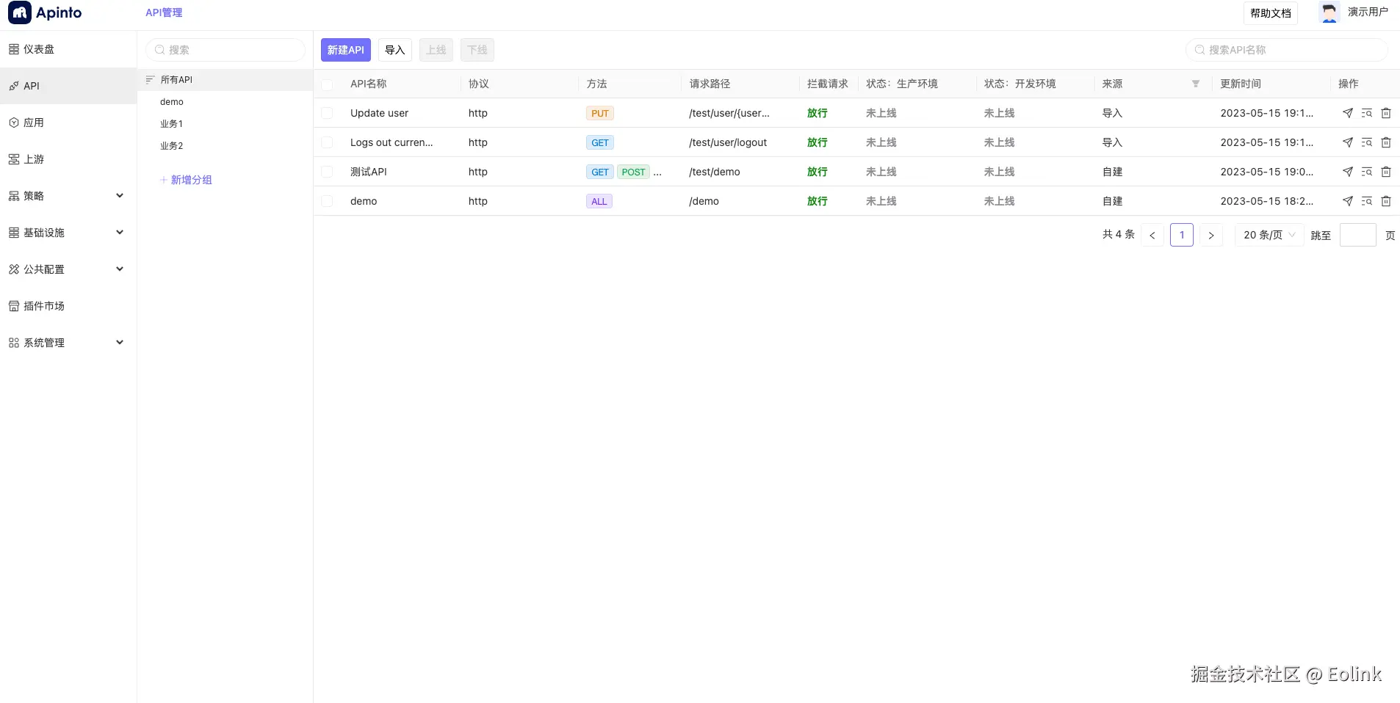
Task: Open the 20 条/页 page size dropdown
Action: (1269, 235)
